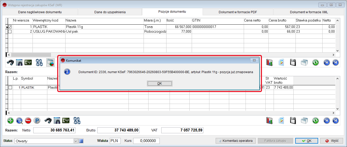Click the VAT total field
The image size is (347, 147).
[x=182, y=130]
